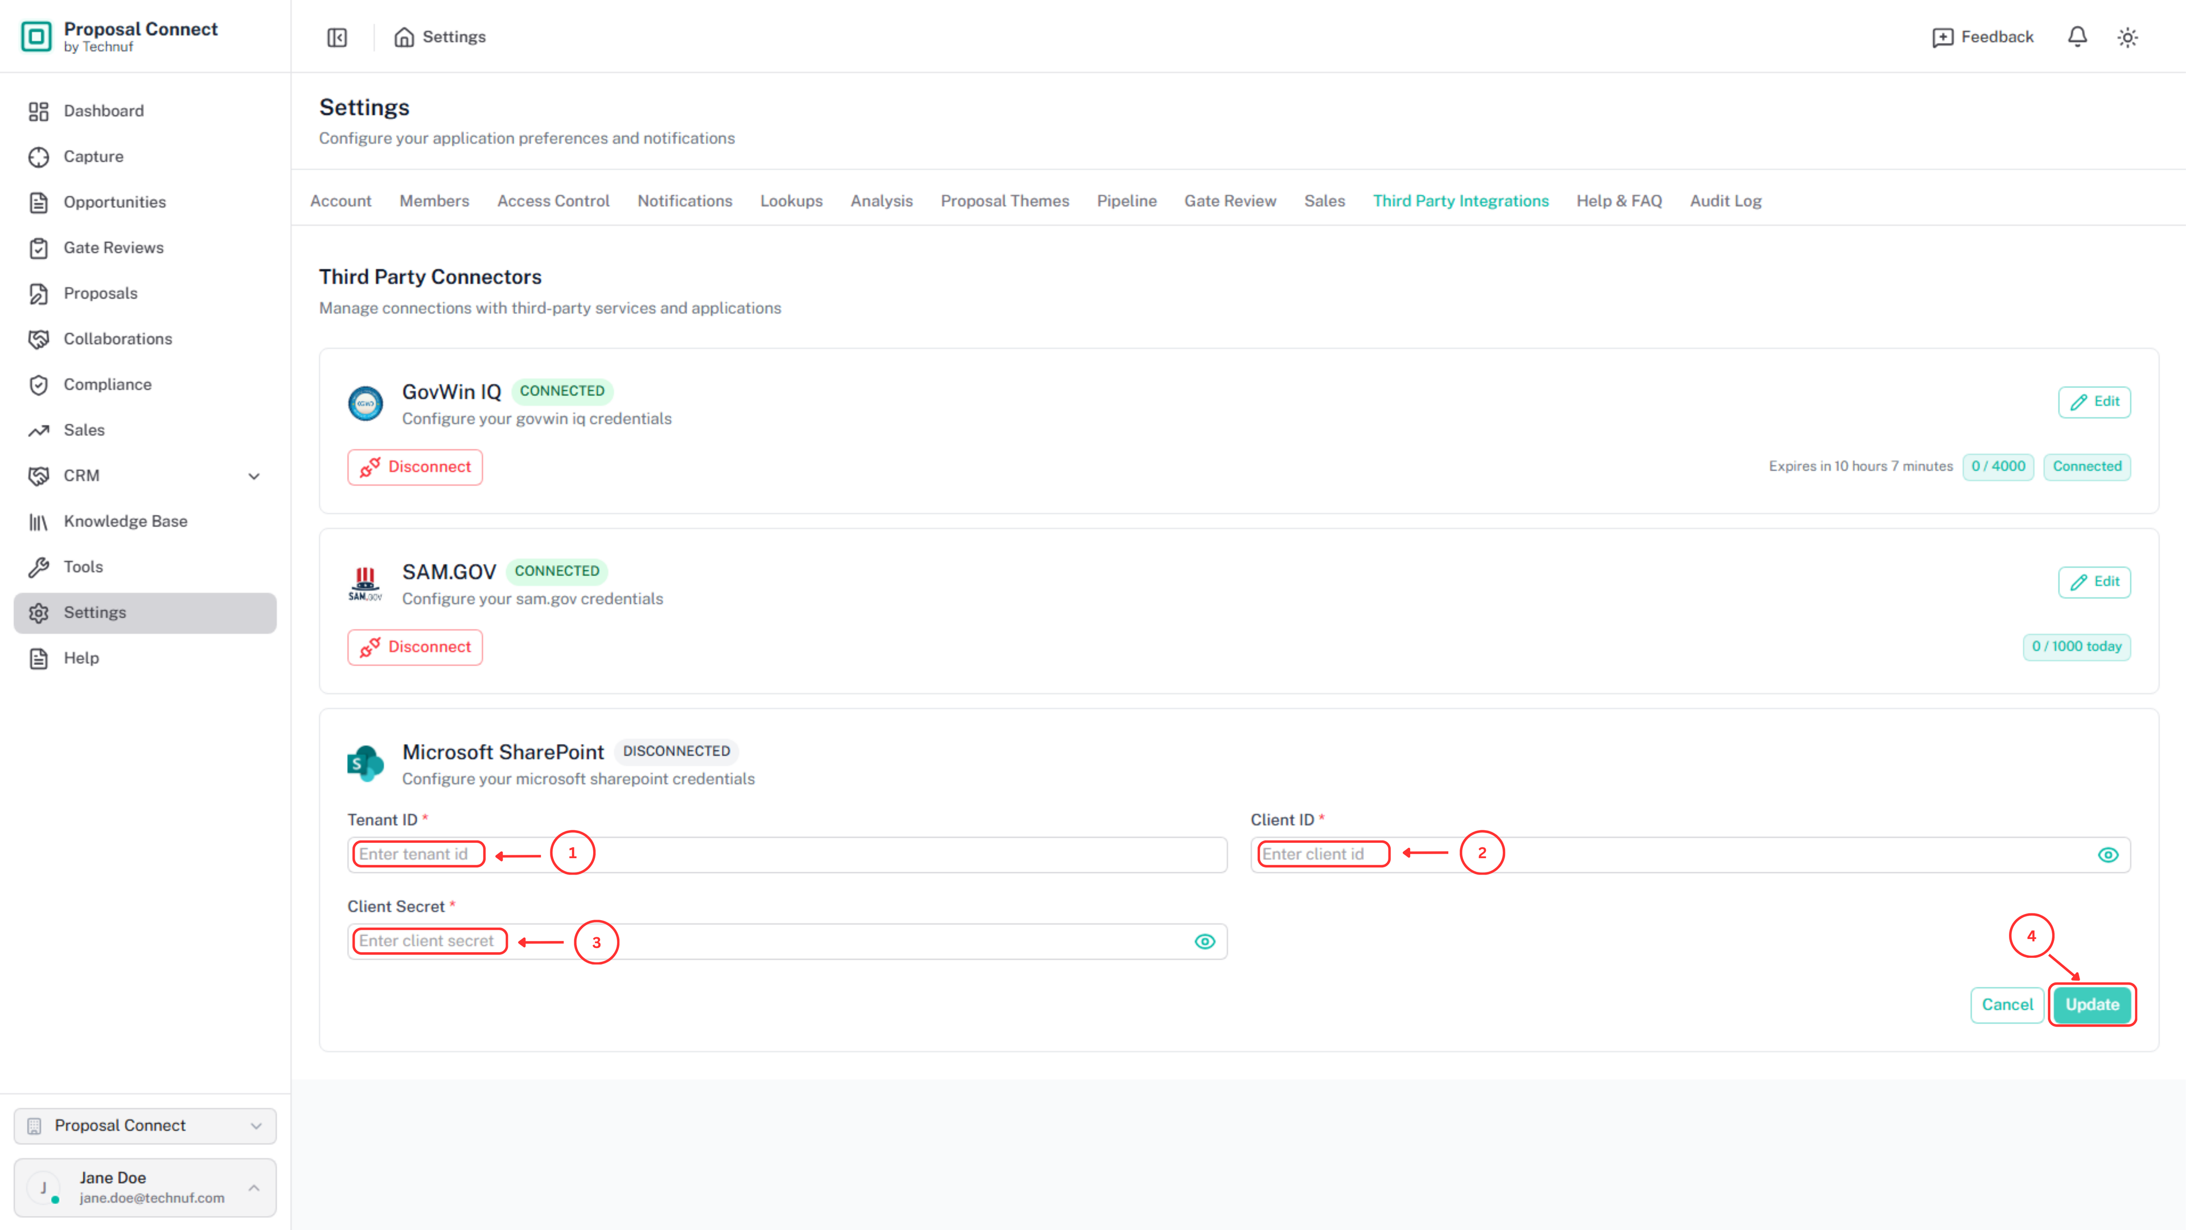Reveal the Client Secret value
This screenshot has width=2186, height=1230.
(x=1204, y=941)
